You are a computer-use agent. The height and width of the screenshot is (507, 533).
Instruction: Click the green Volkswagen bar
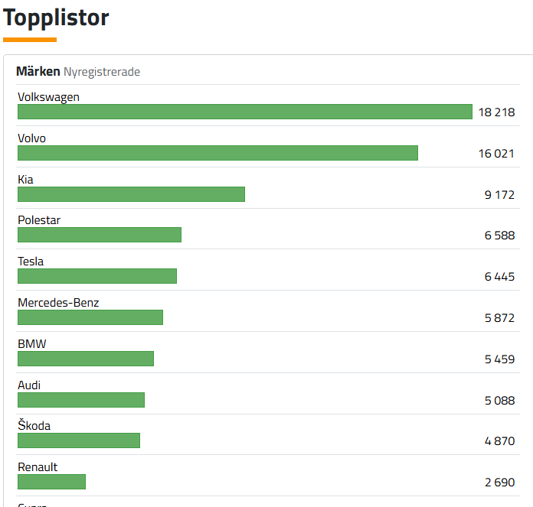point(244,112)
